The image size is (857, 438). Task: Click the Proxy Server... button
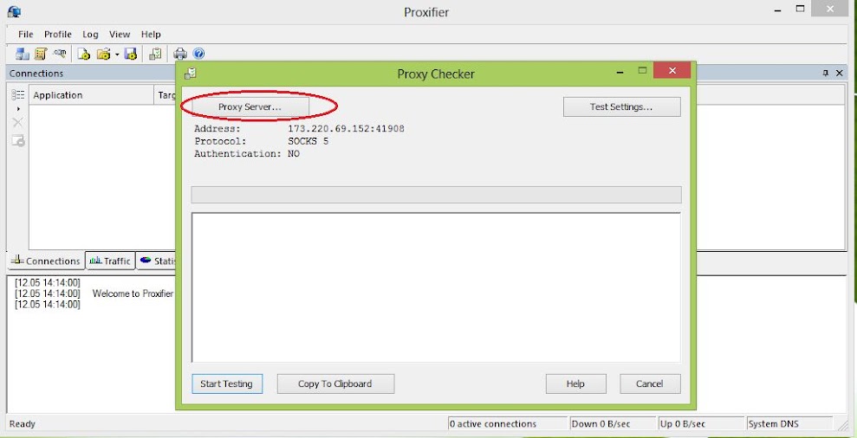[x=250, y=107]
